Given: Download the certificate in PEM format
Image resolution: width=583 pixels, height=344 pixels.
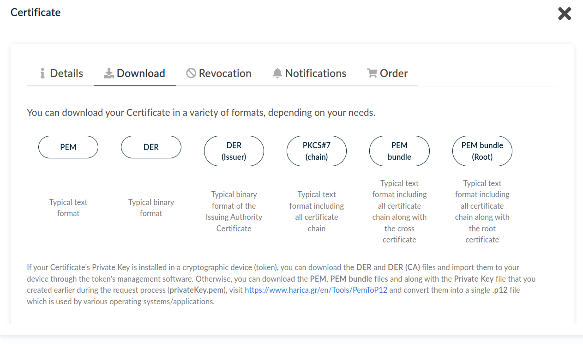Looking at the screenshot, I should click(68, 147).
